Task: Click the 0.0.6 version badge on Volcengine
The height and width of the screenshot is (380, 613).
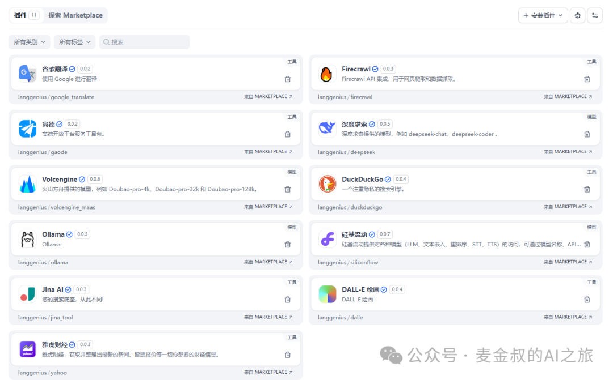Action: pos(95,179)
